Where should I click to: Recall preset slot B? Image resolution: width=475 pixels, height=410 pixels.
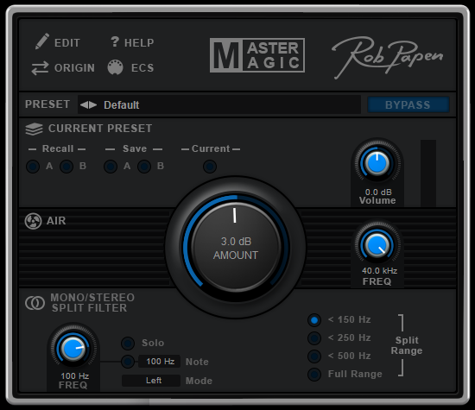pyautogui.click(x=66, y=167)
